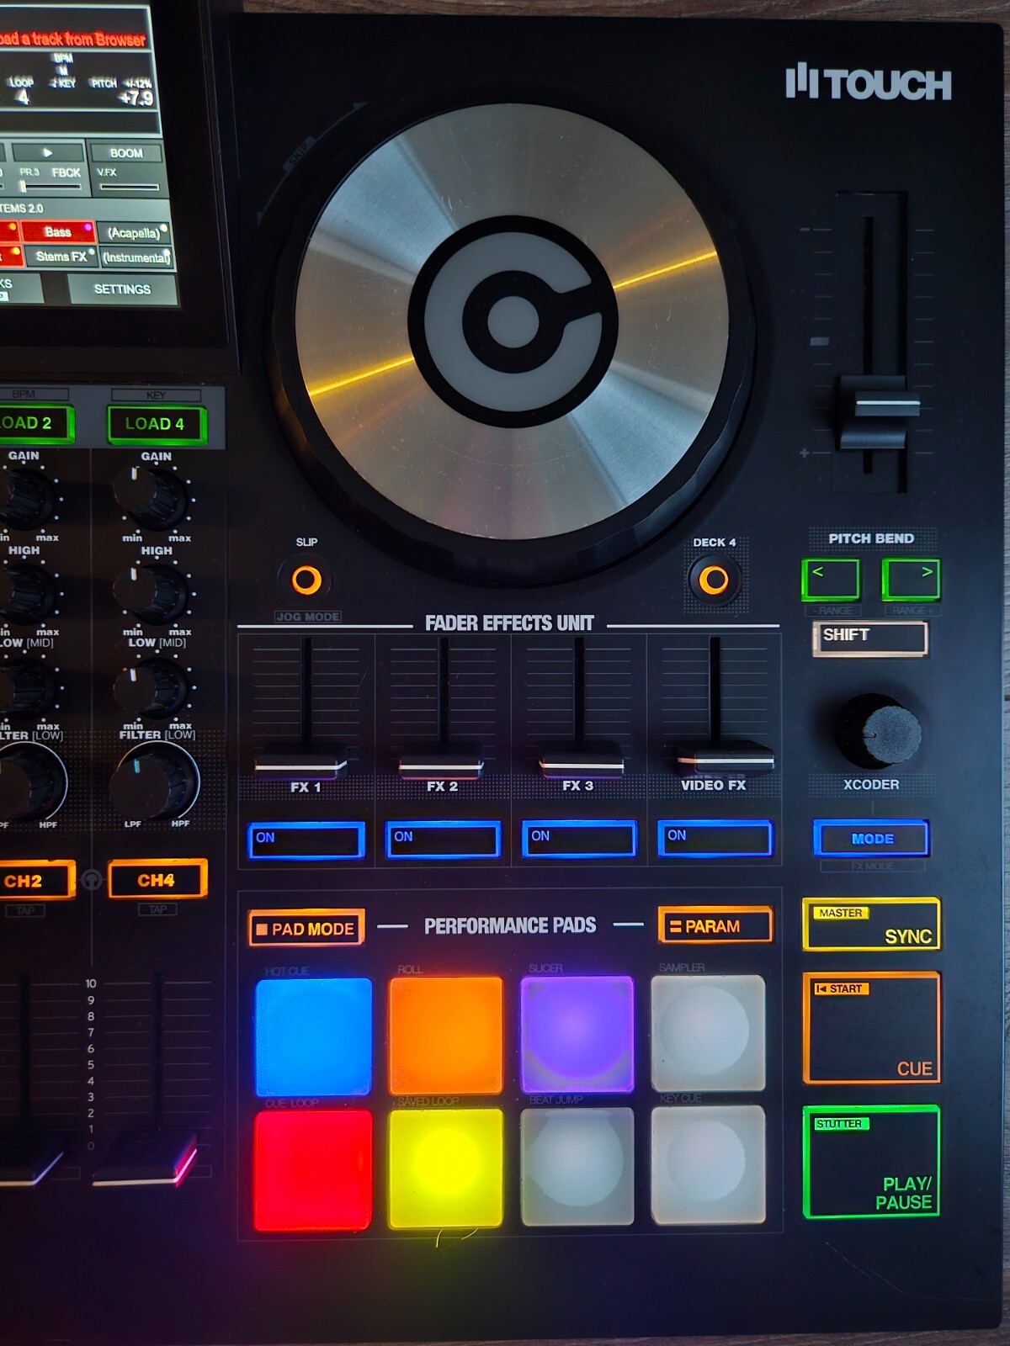
Task: Hit the orange ROLL pad
Action: pyautogui.click(x=446, y=1035)
